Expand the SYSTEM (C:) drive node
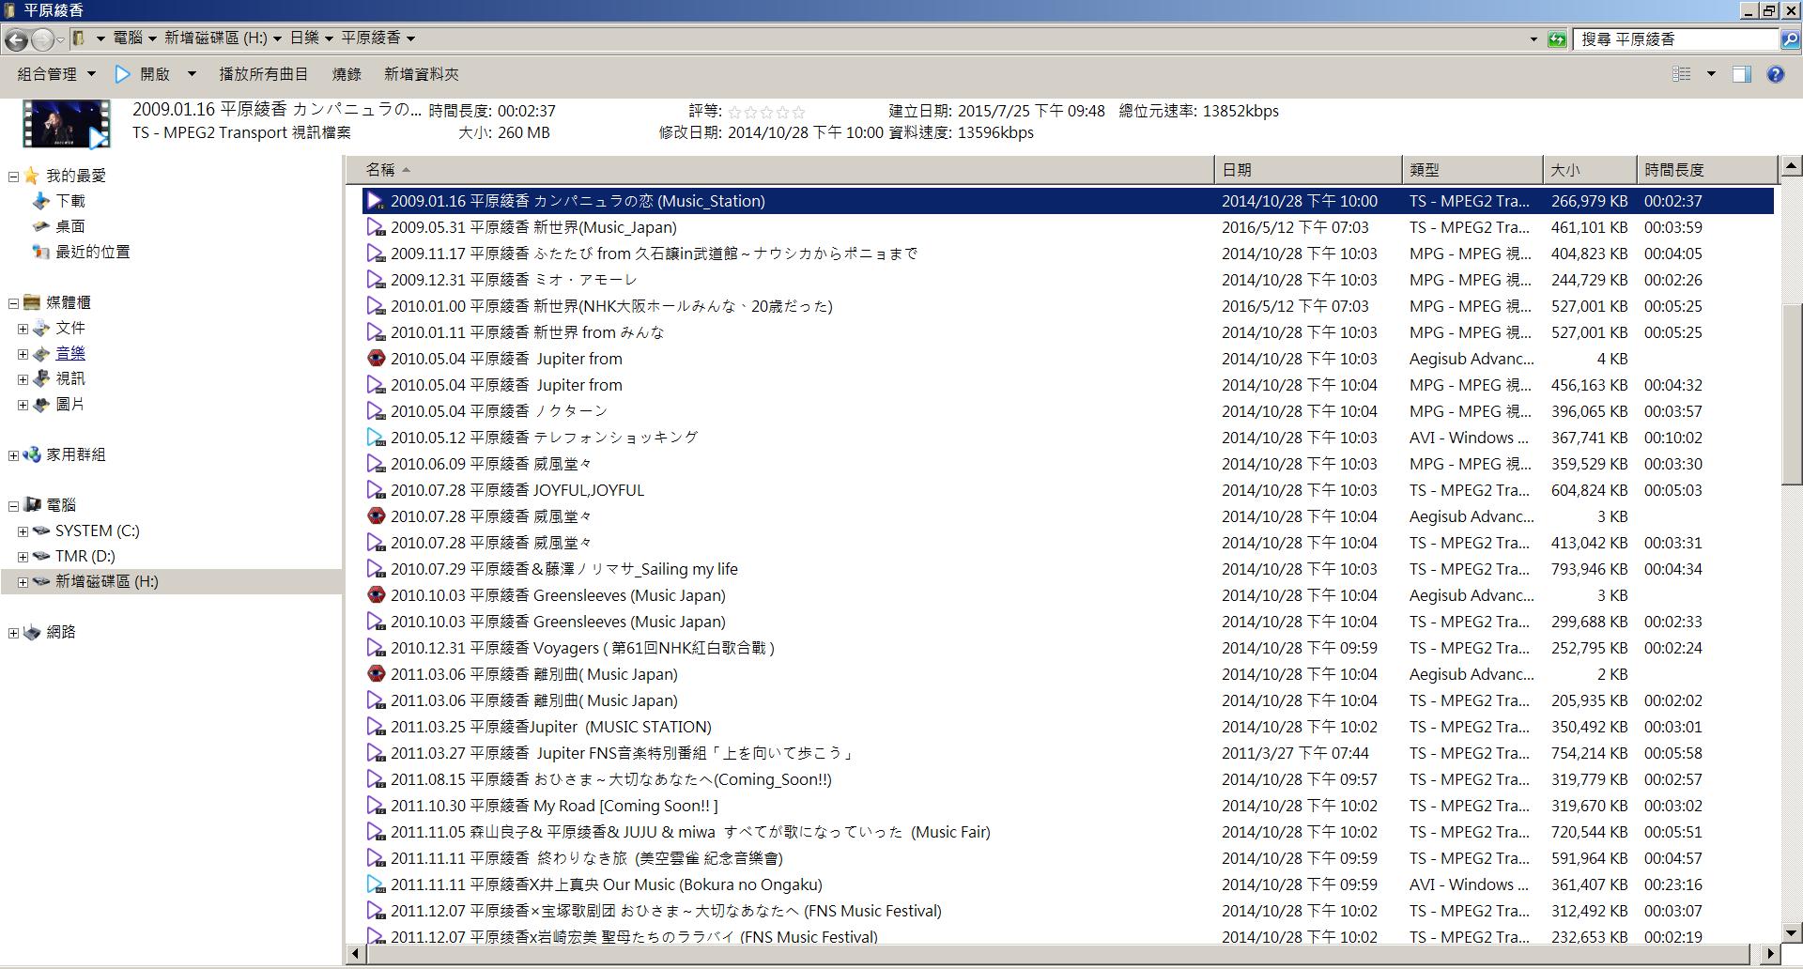Viewport: 1803px width, 969px height. point(23,531)
